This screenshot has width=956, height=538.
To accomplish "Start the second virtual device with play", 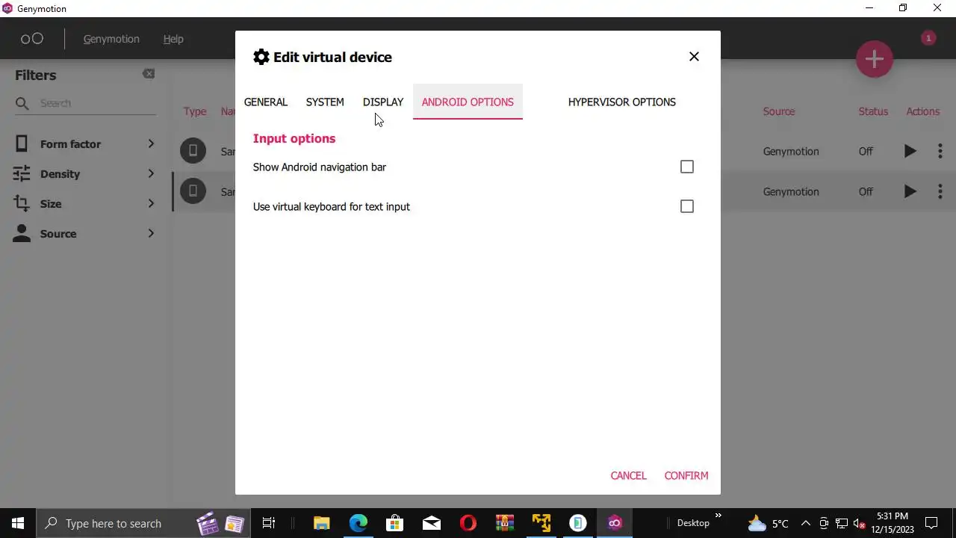I will (x=910, y=191).
